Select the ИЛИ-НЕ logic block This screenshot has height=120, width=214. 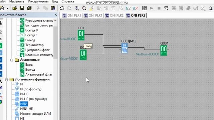point(24,109)
